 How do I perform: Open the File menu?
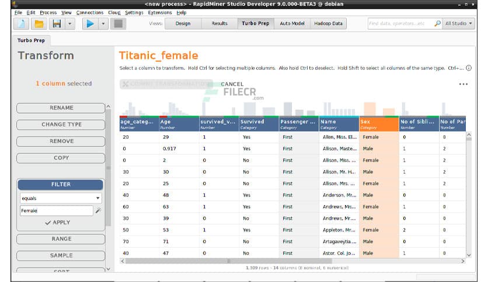(18, 12)
